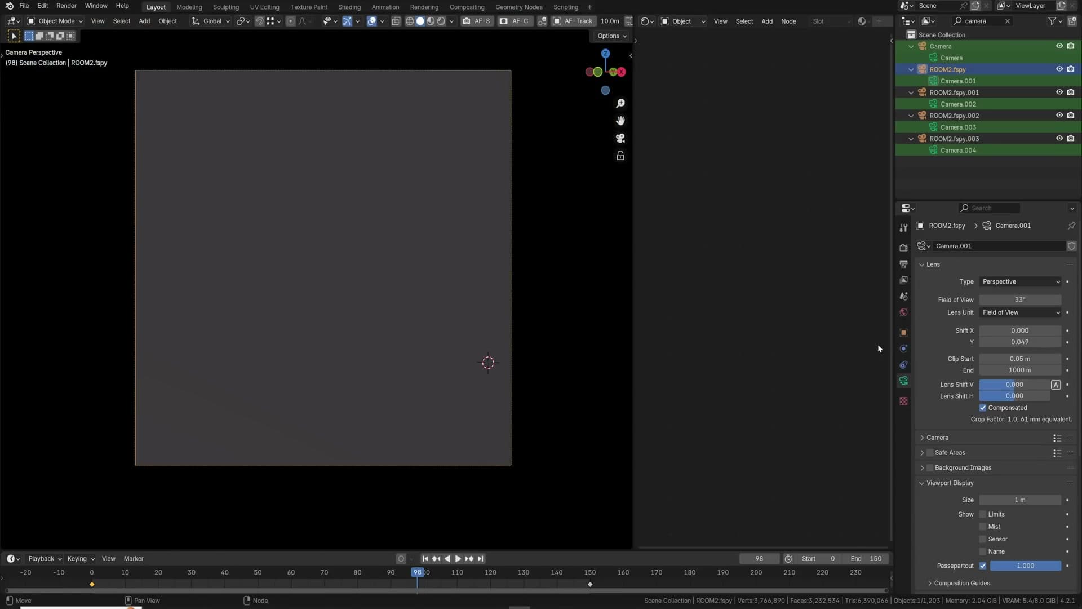Screen dimensions: 1082x609
Task: Clear the outliner search 'camera' filter
Action: 1007,21
